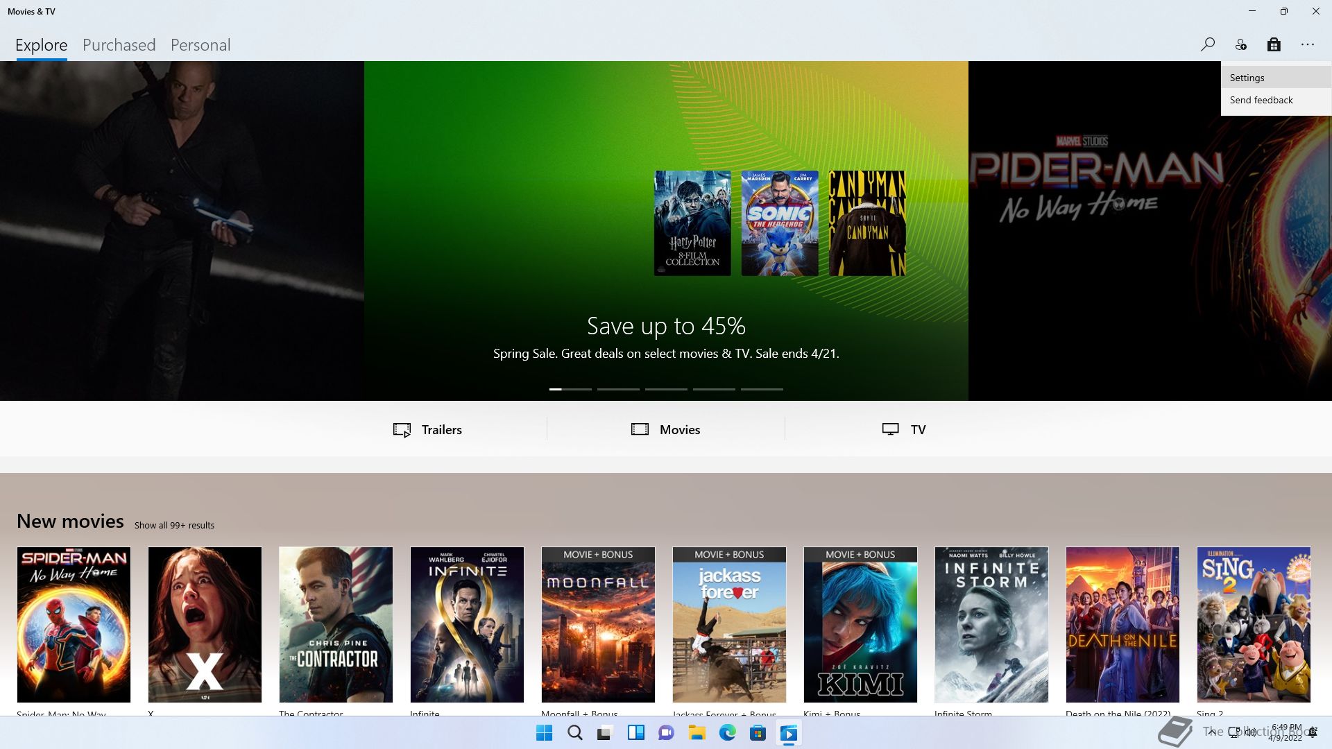1332x749 pixels.
Task: Open Widgets from the taskbar
Action: pyautogui.click(x=635, y=733)
